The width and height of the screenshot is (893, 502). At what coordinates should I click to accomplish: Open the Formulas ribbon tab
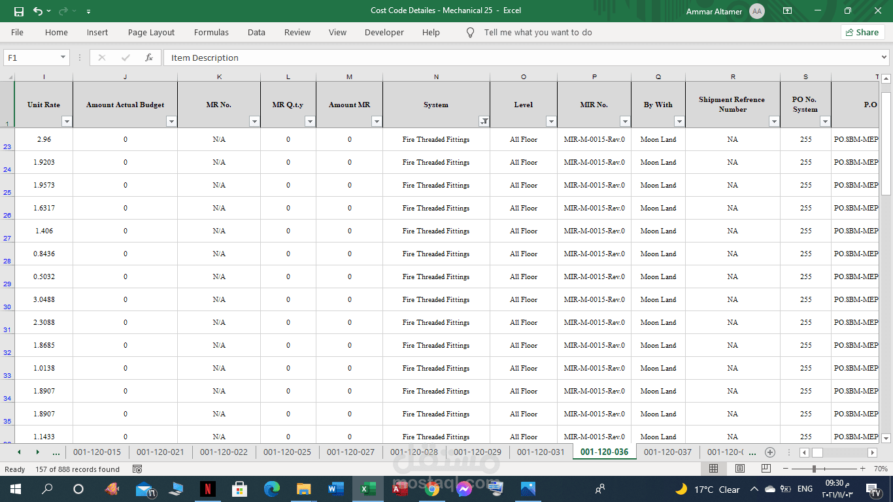coord(211,32)
